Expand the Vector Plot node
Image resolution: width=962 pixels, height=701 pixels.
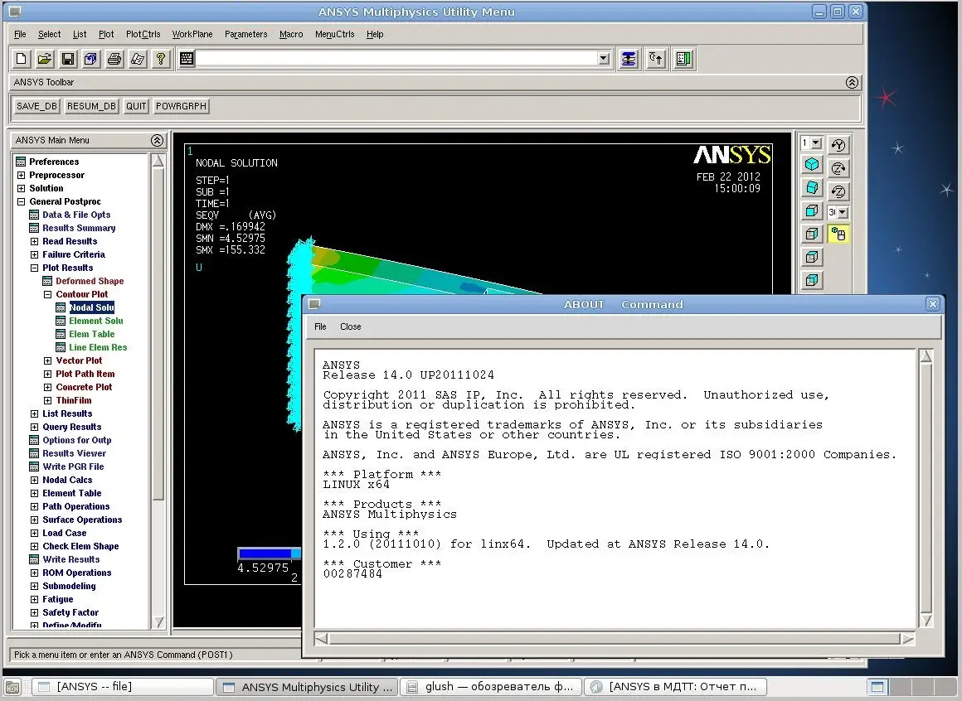point(48,361)
